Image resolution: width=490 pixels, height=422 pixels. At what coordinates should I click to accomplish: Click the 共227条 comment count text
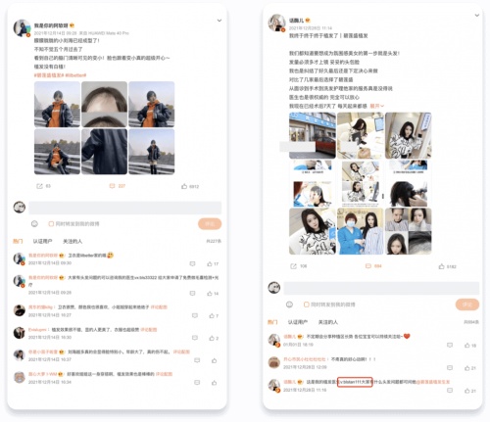tap(214, 241)
